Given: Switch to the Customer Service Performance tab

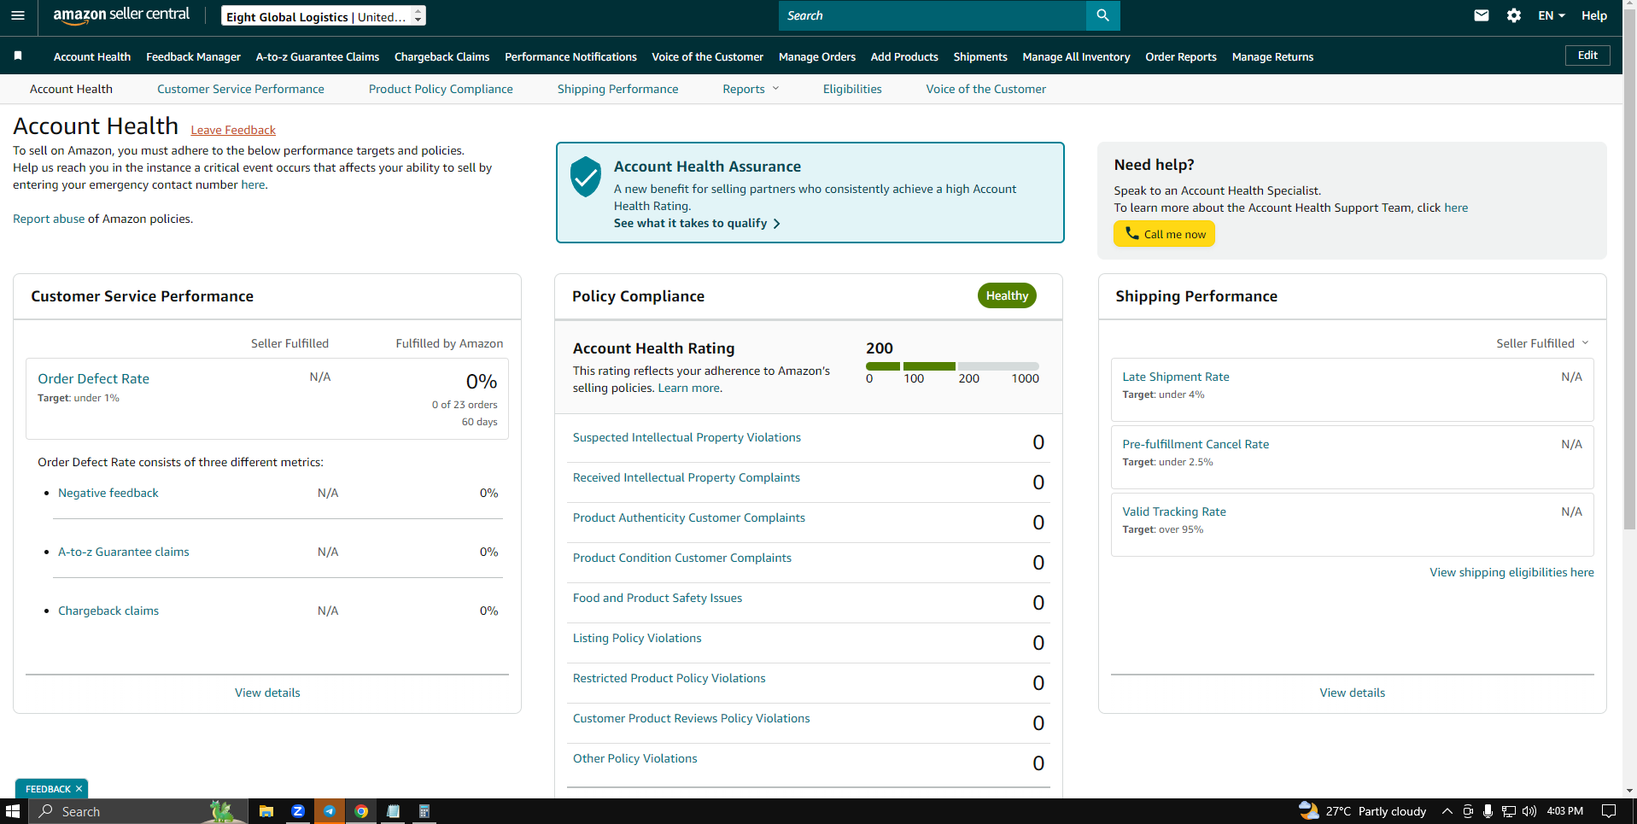Looking at the screenshot, I should click(x=241, y=89).
